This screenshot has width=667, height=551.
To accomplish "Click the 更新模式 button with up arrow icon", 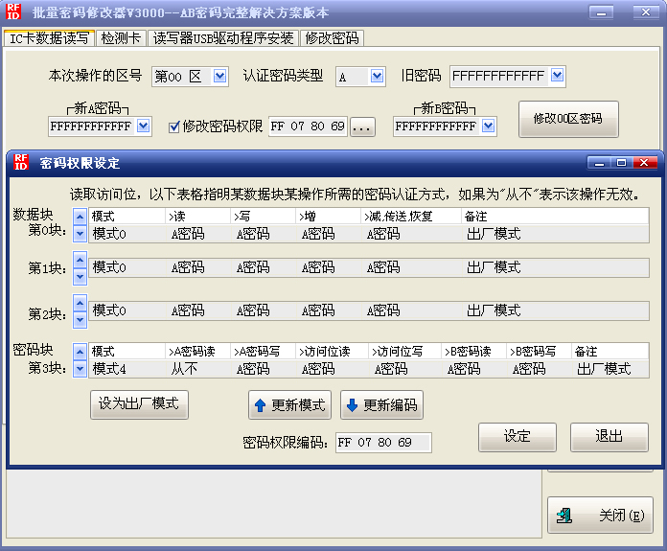I will click(289, 404).
